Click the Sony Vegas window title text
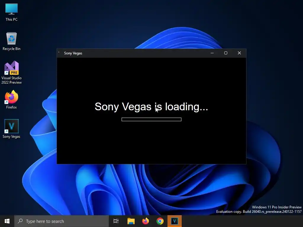Screen dimensions: 303x227 point(73,53)
